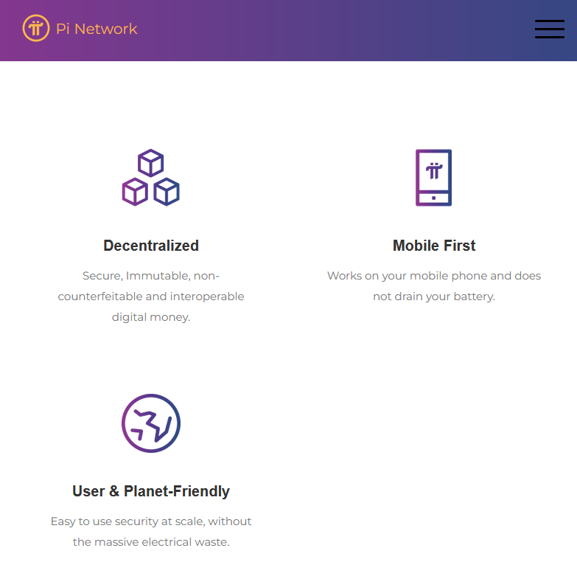Click the 'the massive electrical waste.' text
Image resolution: width=577 pixels, height=562 pixels.
[x=151, y=542]
